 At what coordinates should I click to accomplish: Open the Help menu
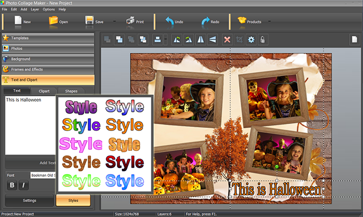click(63, 9)
